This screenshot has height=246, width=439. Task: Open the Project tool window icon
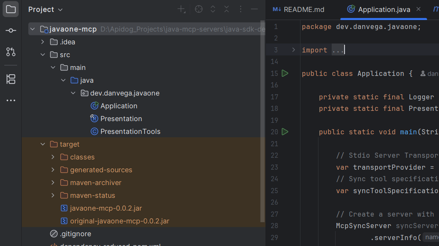[x=11, y=9]
